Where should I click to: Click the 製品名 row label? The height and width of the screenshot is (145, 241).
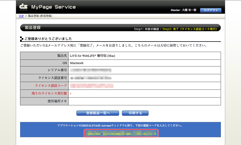(62, 56)
